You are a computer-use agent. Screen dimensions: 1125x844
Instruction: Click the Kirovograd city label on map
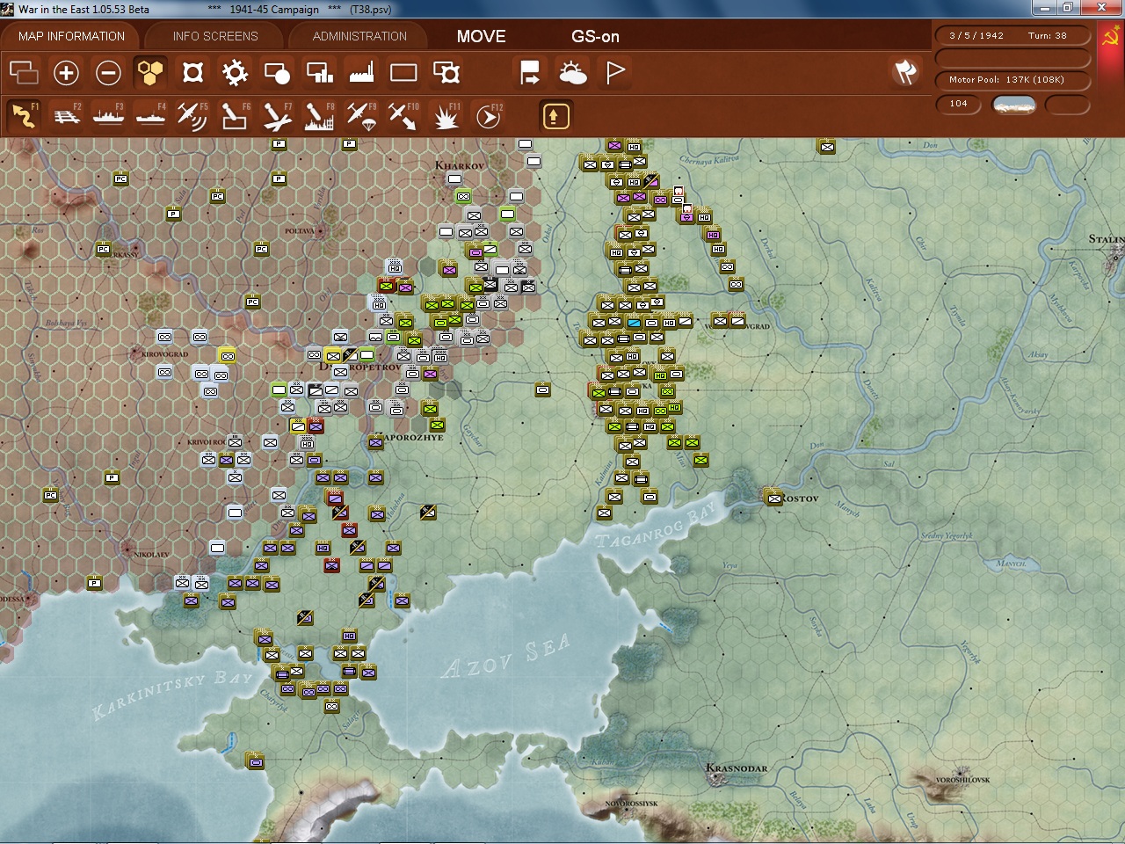(164, 354)
